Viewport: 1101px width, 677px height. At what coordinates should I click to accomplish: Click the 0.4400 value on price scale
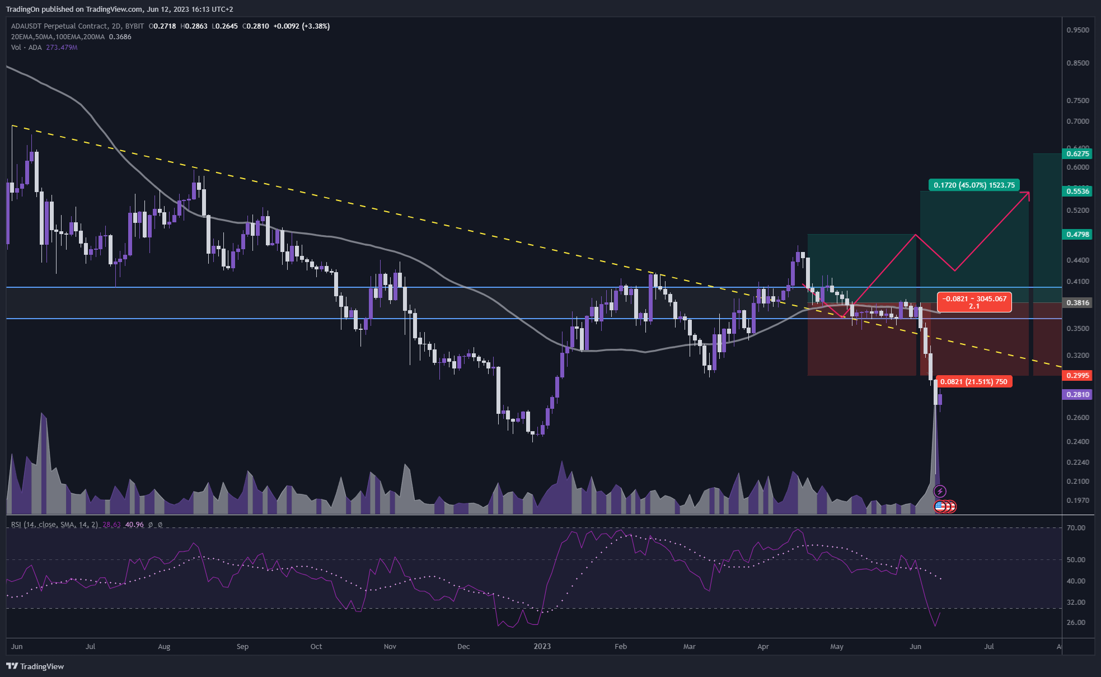[1077, 260]
